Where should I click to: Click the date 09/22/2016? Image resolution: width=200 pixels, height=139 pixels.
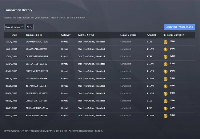coord(11,71)
